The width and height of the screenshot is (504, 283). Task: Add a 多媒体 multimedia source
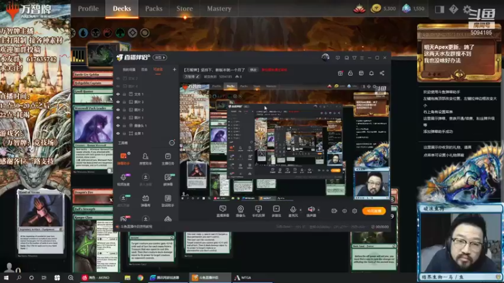coord(276,211)
